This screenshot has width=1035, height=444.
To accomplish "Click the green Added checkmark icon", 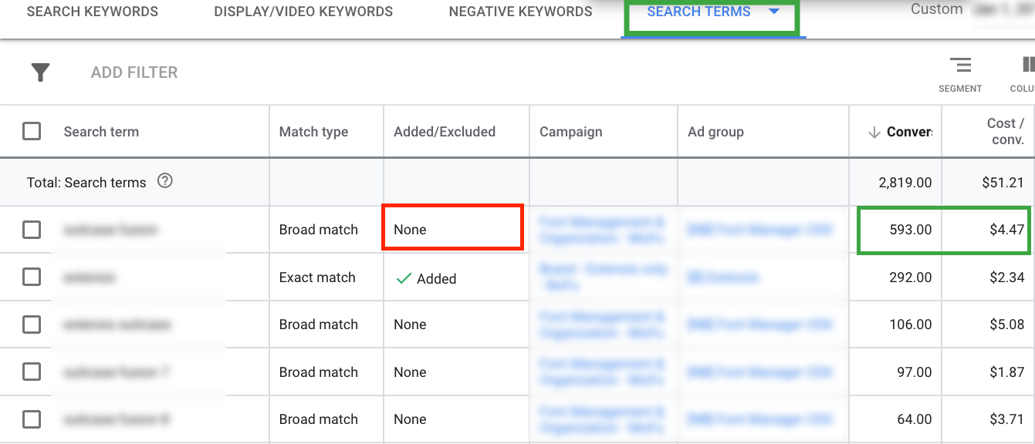I will coord(403,279).
